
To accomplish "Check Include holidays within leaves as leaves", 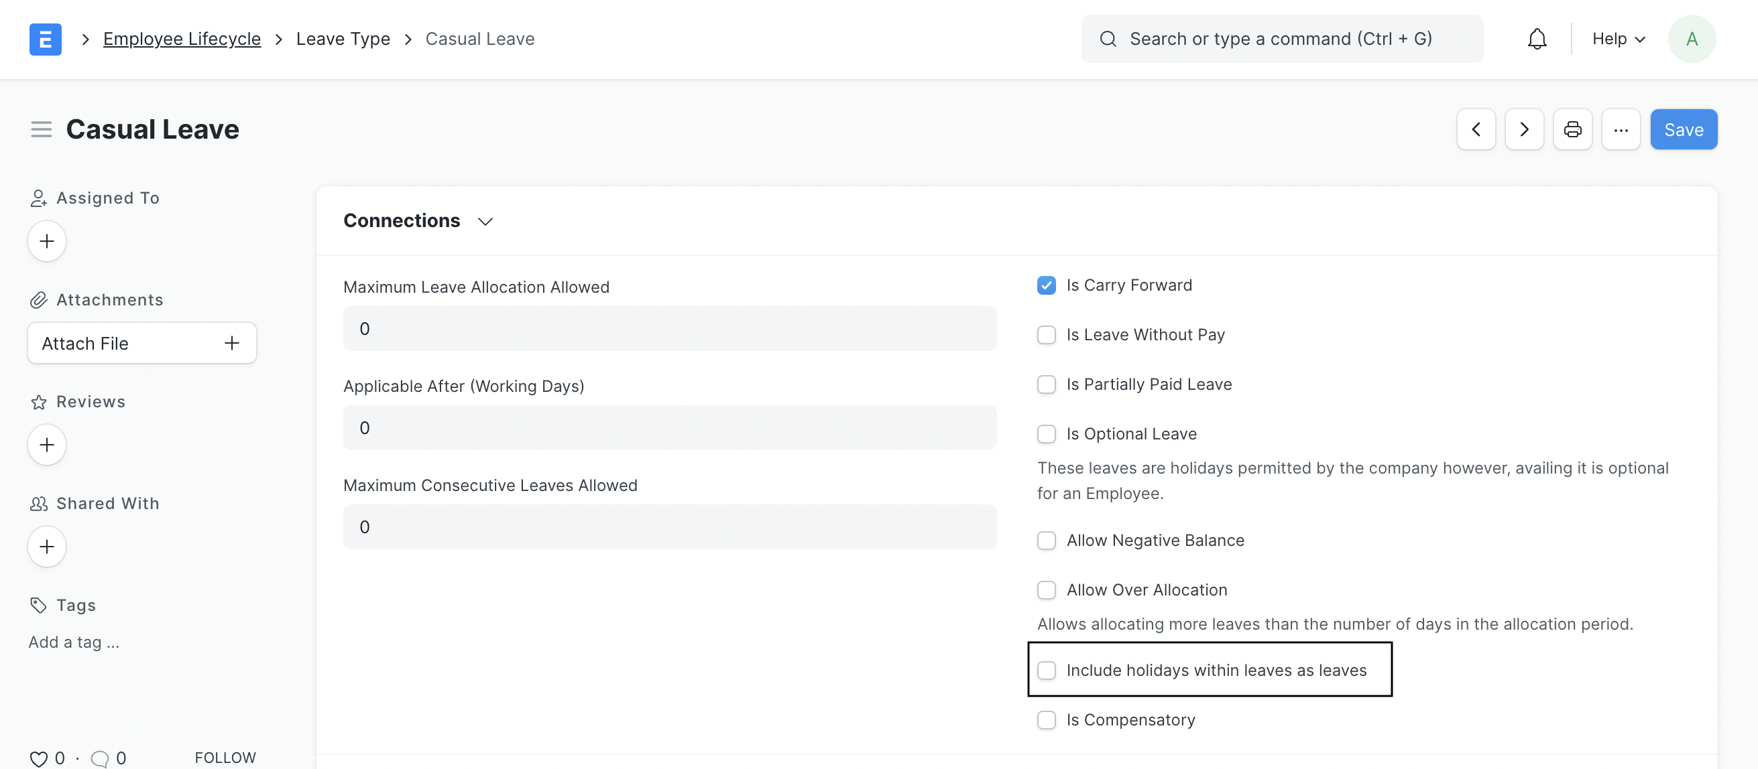I will pos(1046,670).
